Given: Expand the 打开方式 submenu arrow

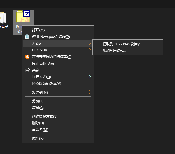Looking at the screenshot, I should tap(90, 77).
